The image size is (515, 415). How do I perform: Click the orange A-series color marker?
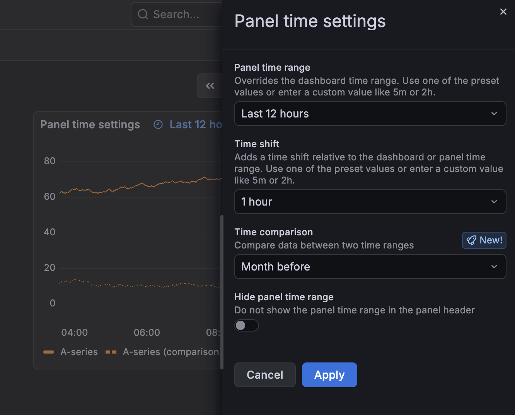pyautogui.click(x=49, y=352)
